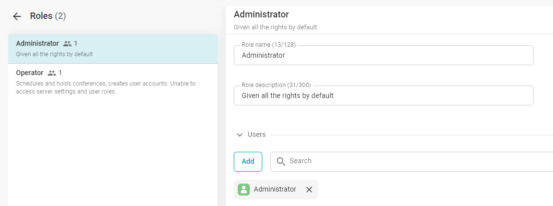Click the back arrow next to Roles
Image resolution: width=553 pixels, height=206 pixels.
17,16
